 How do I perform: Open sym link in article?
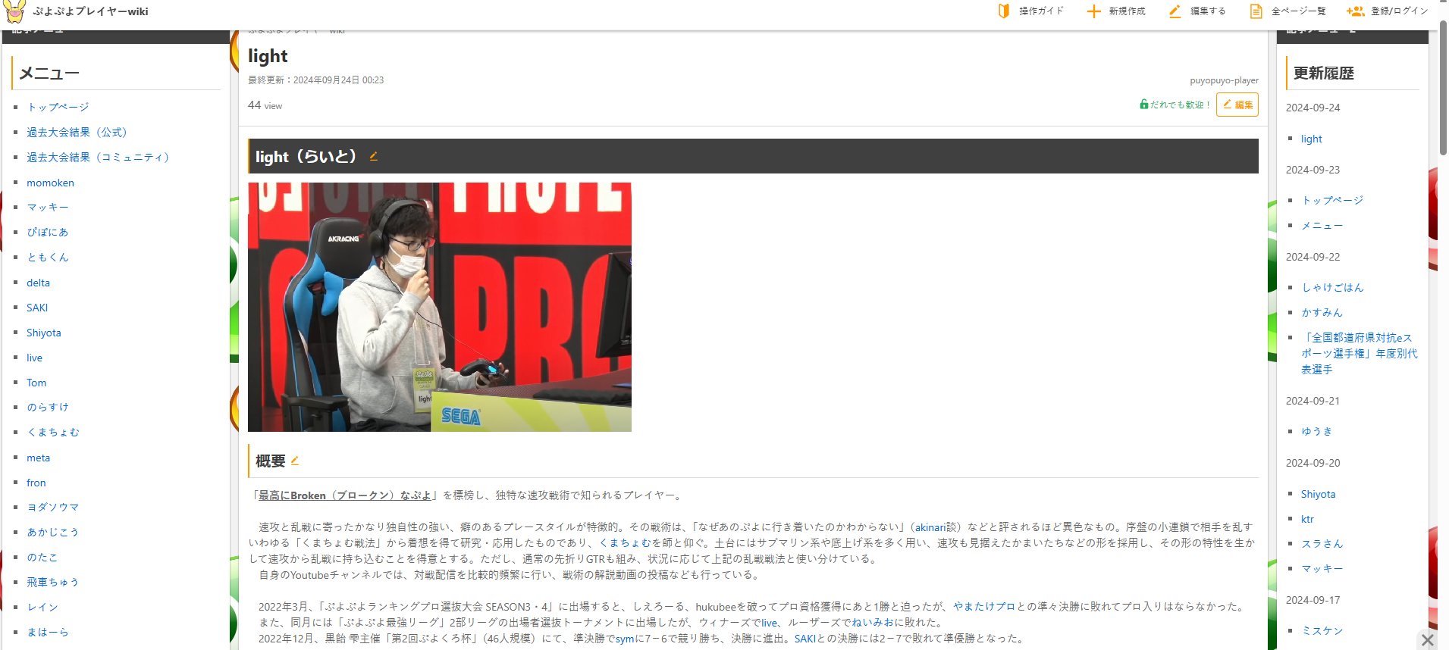coord(624,639)
